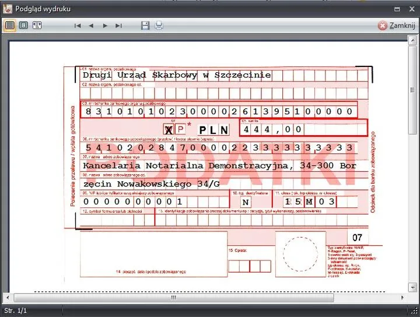Click the third view mode icon

[37, 26]
